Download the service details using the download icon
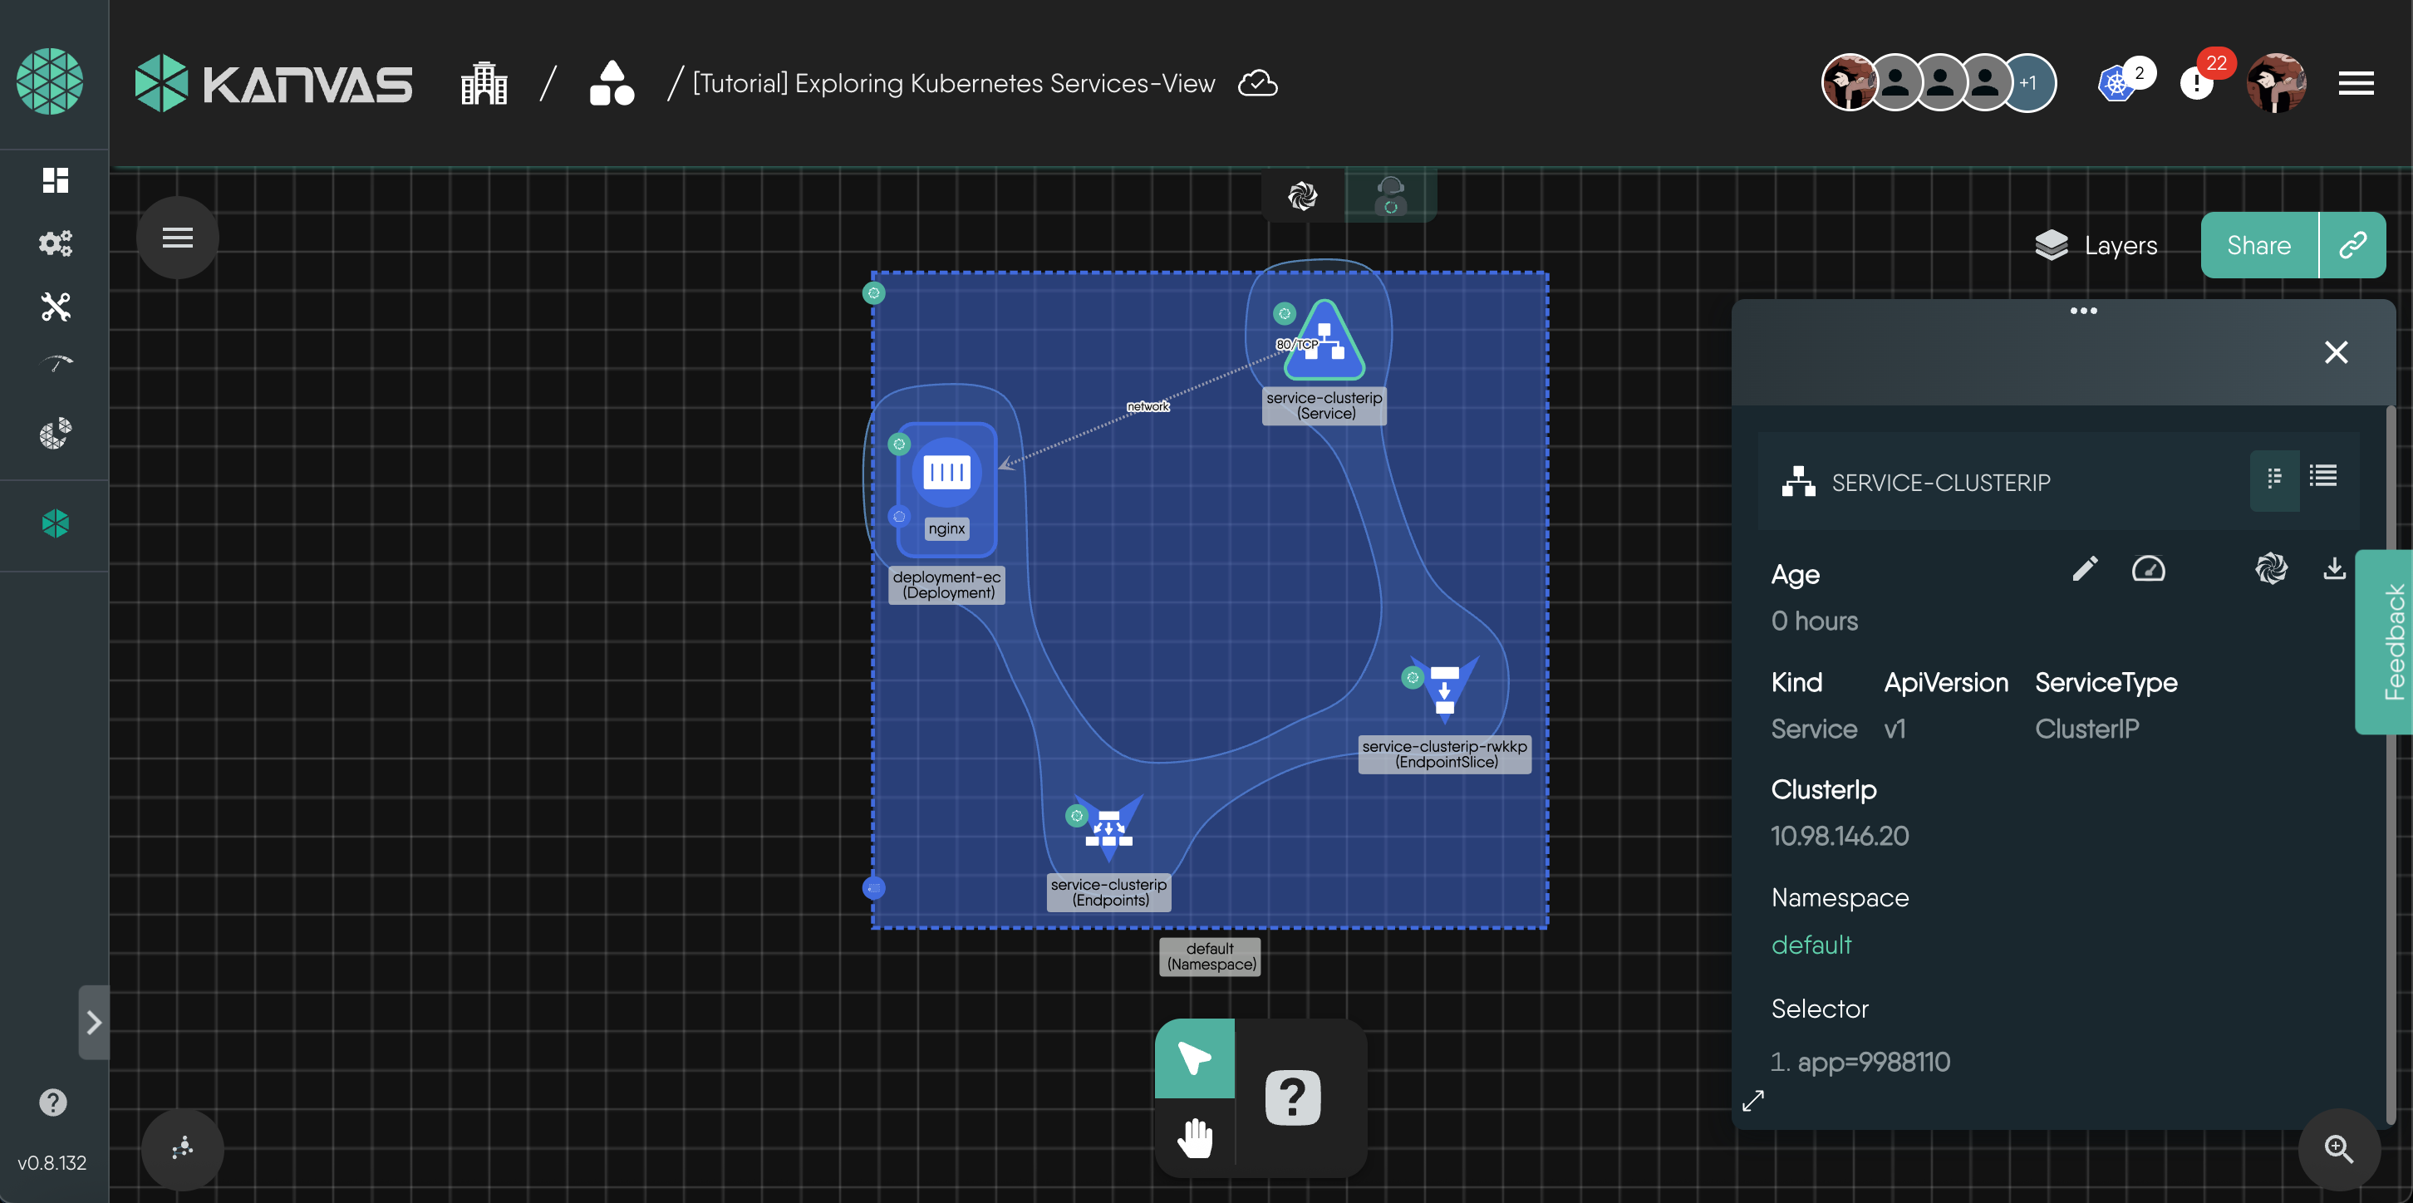 [2334, 569]
